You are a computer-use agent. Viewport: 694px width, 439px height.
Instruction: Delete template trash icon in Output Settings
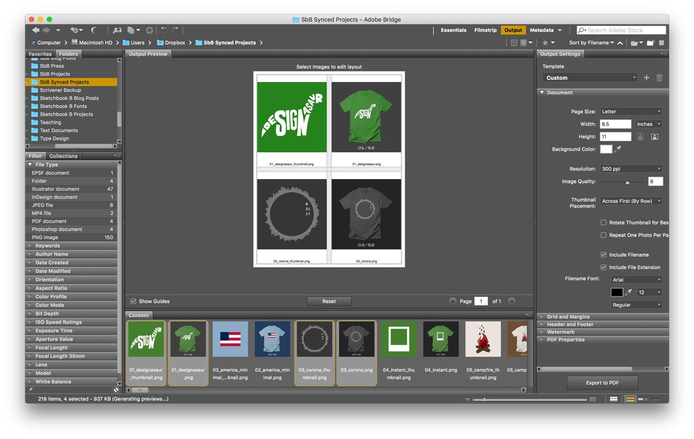point(659,77)
